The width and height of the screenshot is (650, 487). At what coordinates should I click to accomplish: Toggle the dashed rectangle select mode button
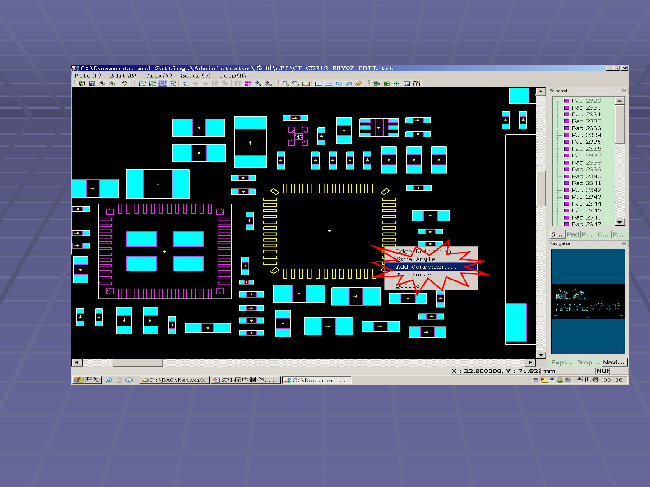[143, 83]
